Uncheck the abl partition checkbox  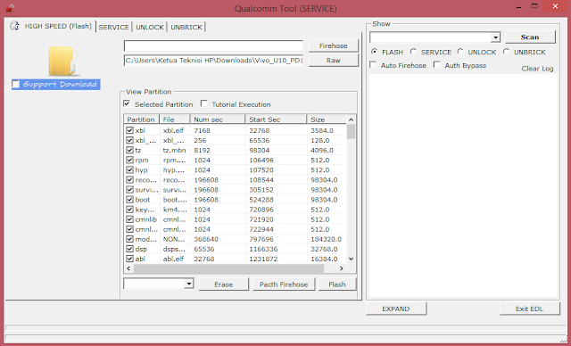click(129, 259)
